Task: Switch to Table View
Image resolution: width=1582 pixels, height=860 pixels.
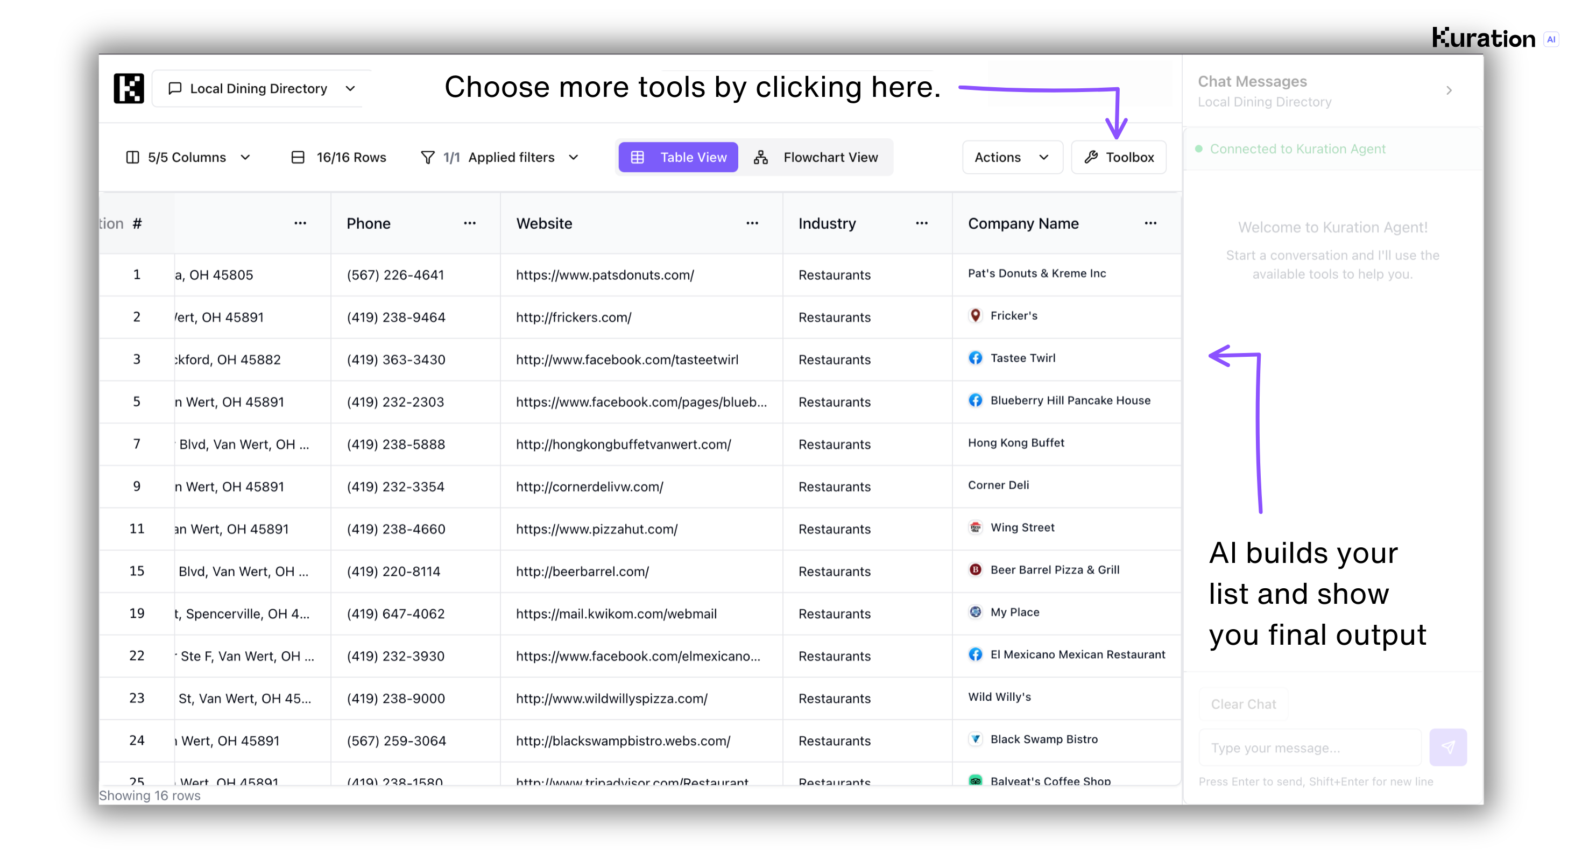Action: coord(678,157)
